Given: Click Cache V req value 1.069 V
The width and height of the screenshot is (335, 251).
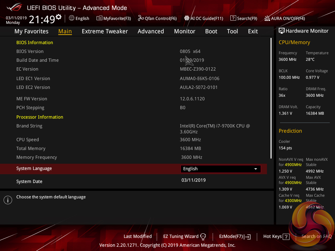Looking at the screenshot, I should (285, 207).
